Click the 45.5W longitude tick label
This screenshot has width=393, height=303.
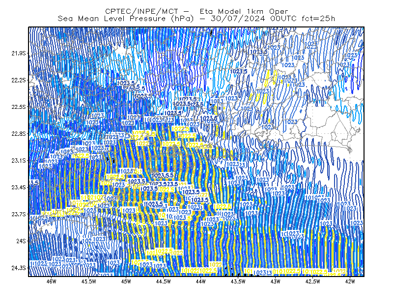[x=89, y=281]
